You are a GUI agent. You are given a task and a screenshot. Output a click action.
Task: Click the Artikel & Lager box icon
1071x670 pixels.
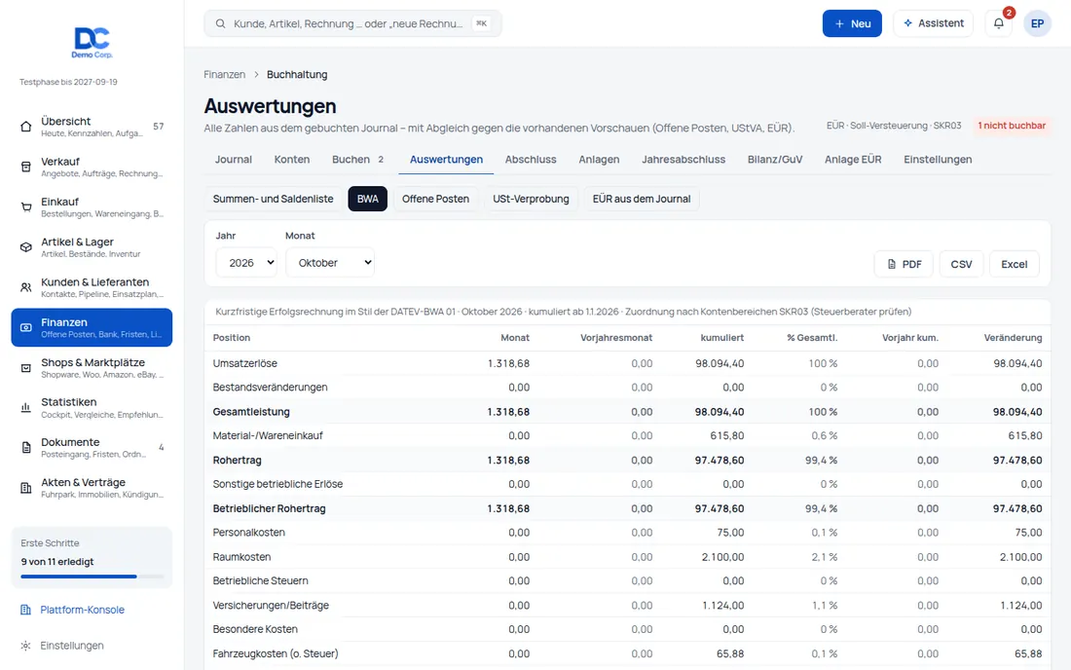tap(26, 247)
